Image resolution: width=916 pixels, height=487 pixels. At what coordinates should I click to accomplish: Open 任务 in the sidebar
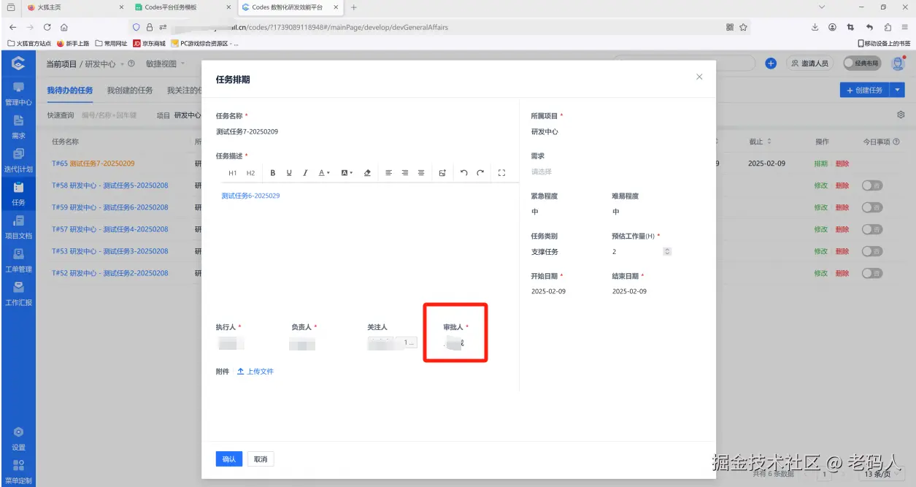pos(18,194)
